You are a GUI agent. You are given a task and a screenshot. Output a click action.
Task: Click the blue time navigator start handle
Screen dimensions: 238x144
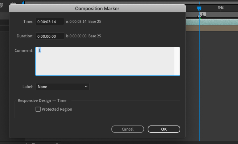(23, 3)
